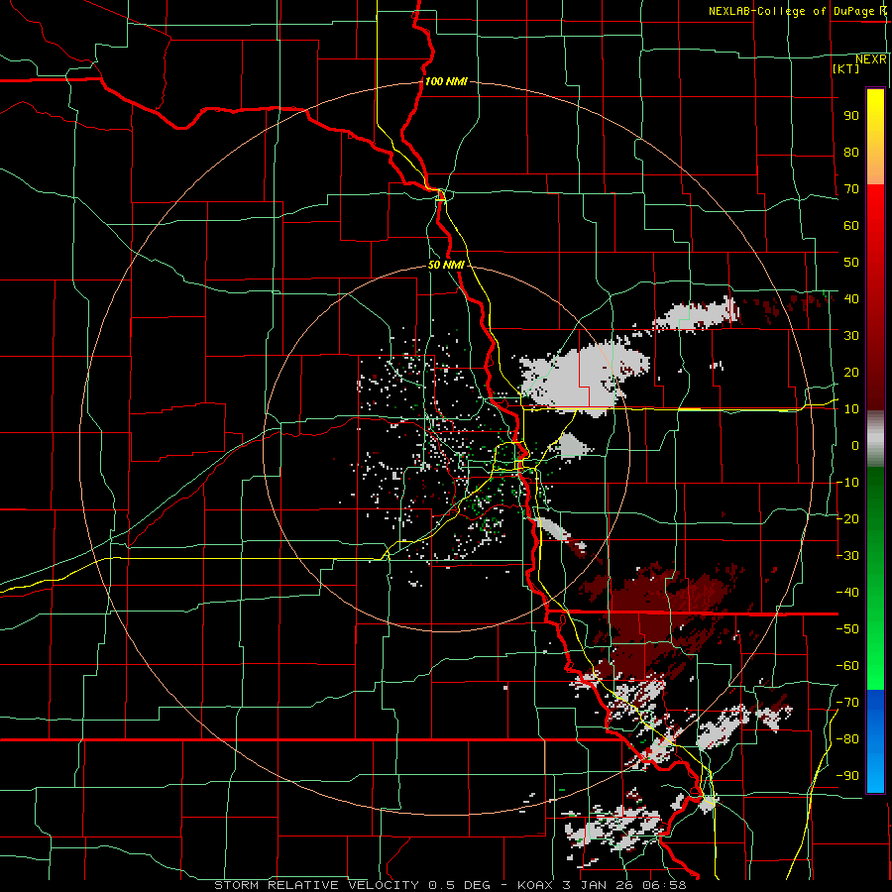The image size is (892, 892).
Task: Click the -30 value on the velocity scale
Action: pyautogui.click(x=847, y=556)
